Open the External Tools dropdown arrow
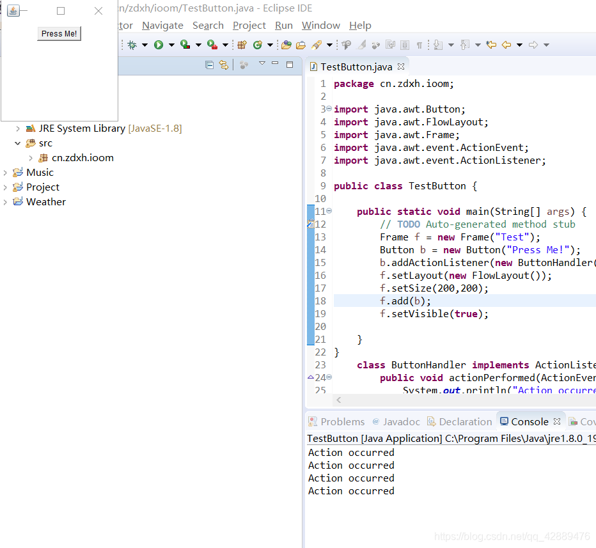 225,45
